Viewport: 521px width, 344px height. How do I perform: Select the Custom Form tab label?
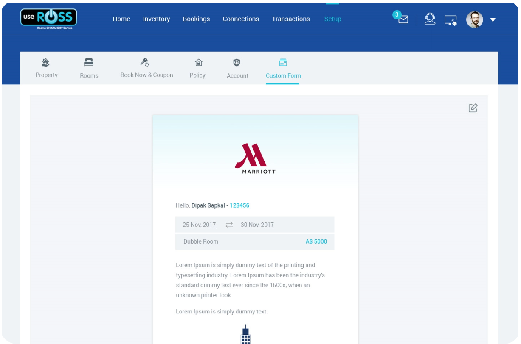(x=283, y=75)
